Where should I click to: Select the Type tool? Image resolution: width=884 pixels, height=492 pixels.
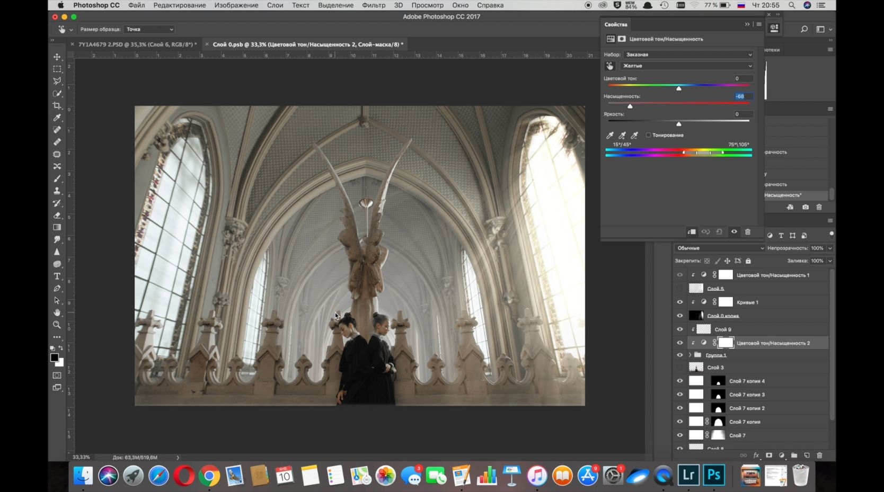[x=57, y=276]
